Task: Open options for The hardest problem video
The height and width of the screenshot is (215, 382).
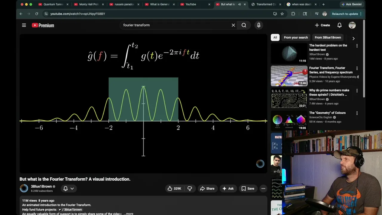Action: 357,46
